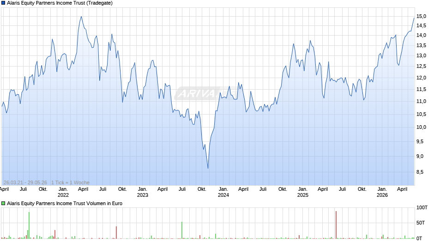Click the 11,5 value on the price axis
Image resolution: width=434 pixels, height=243 pixels.
click(421, 89)
